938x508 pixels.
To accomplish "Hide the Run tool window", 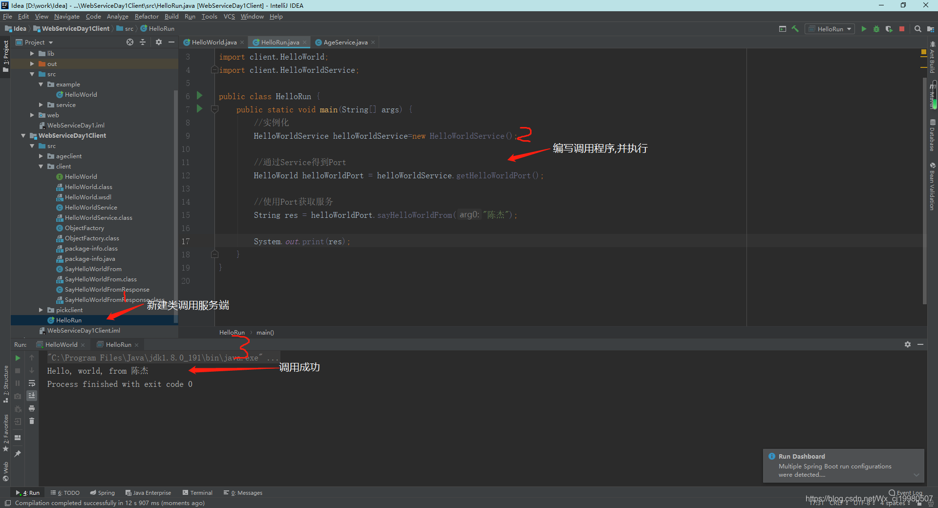I will [x=920, y=344].
